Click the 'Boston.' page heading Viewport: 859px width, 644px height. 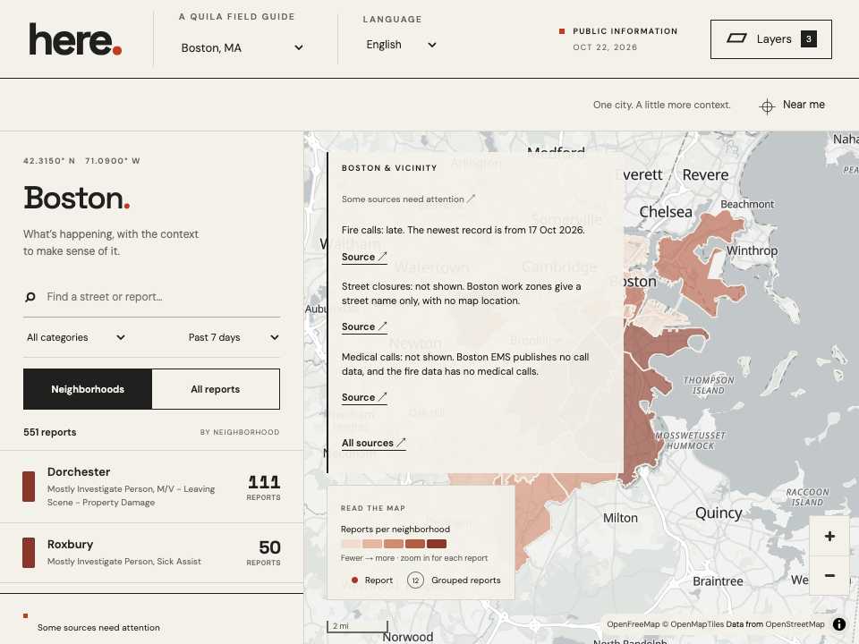pyautogui.click(x=77, y=198)
